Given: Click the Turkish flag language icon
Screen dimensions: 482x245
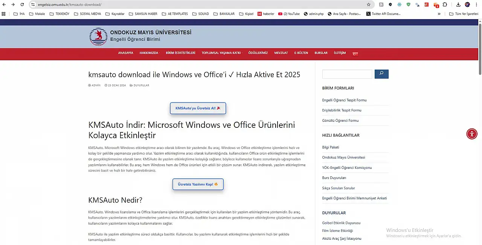Looking at the screenshot, I should (355, 54).
